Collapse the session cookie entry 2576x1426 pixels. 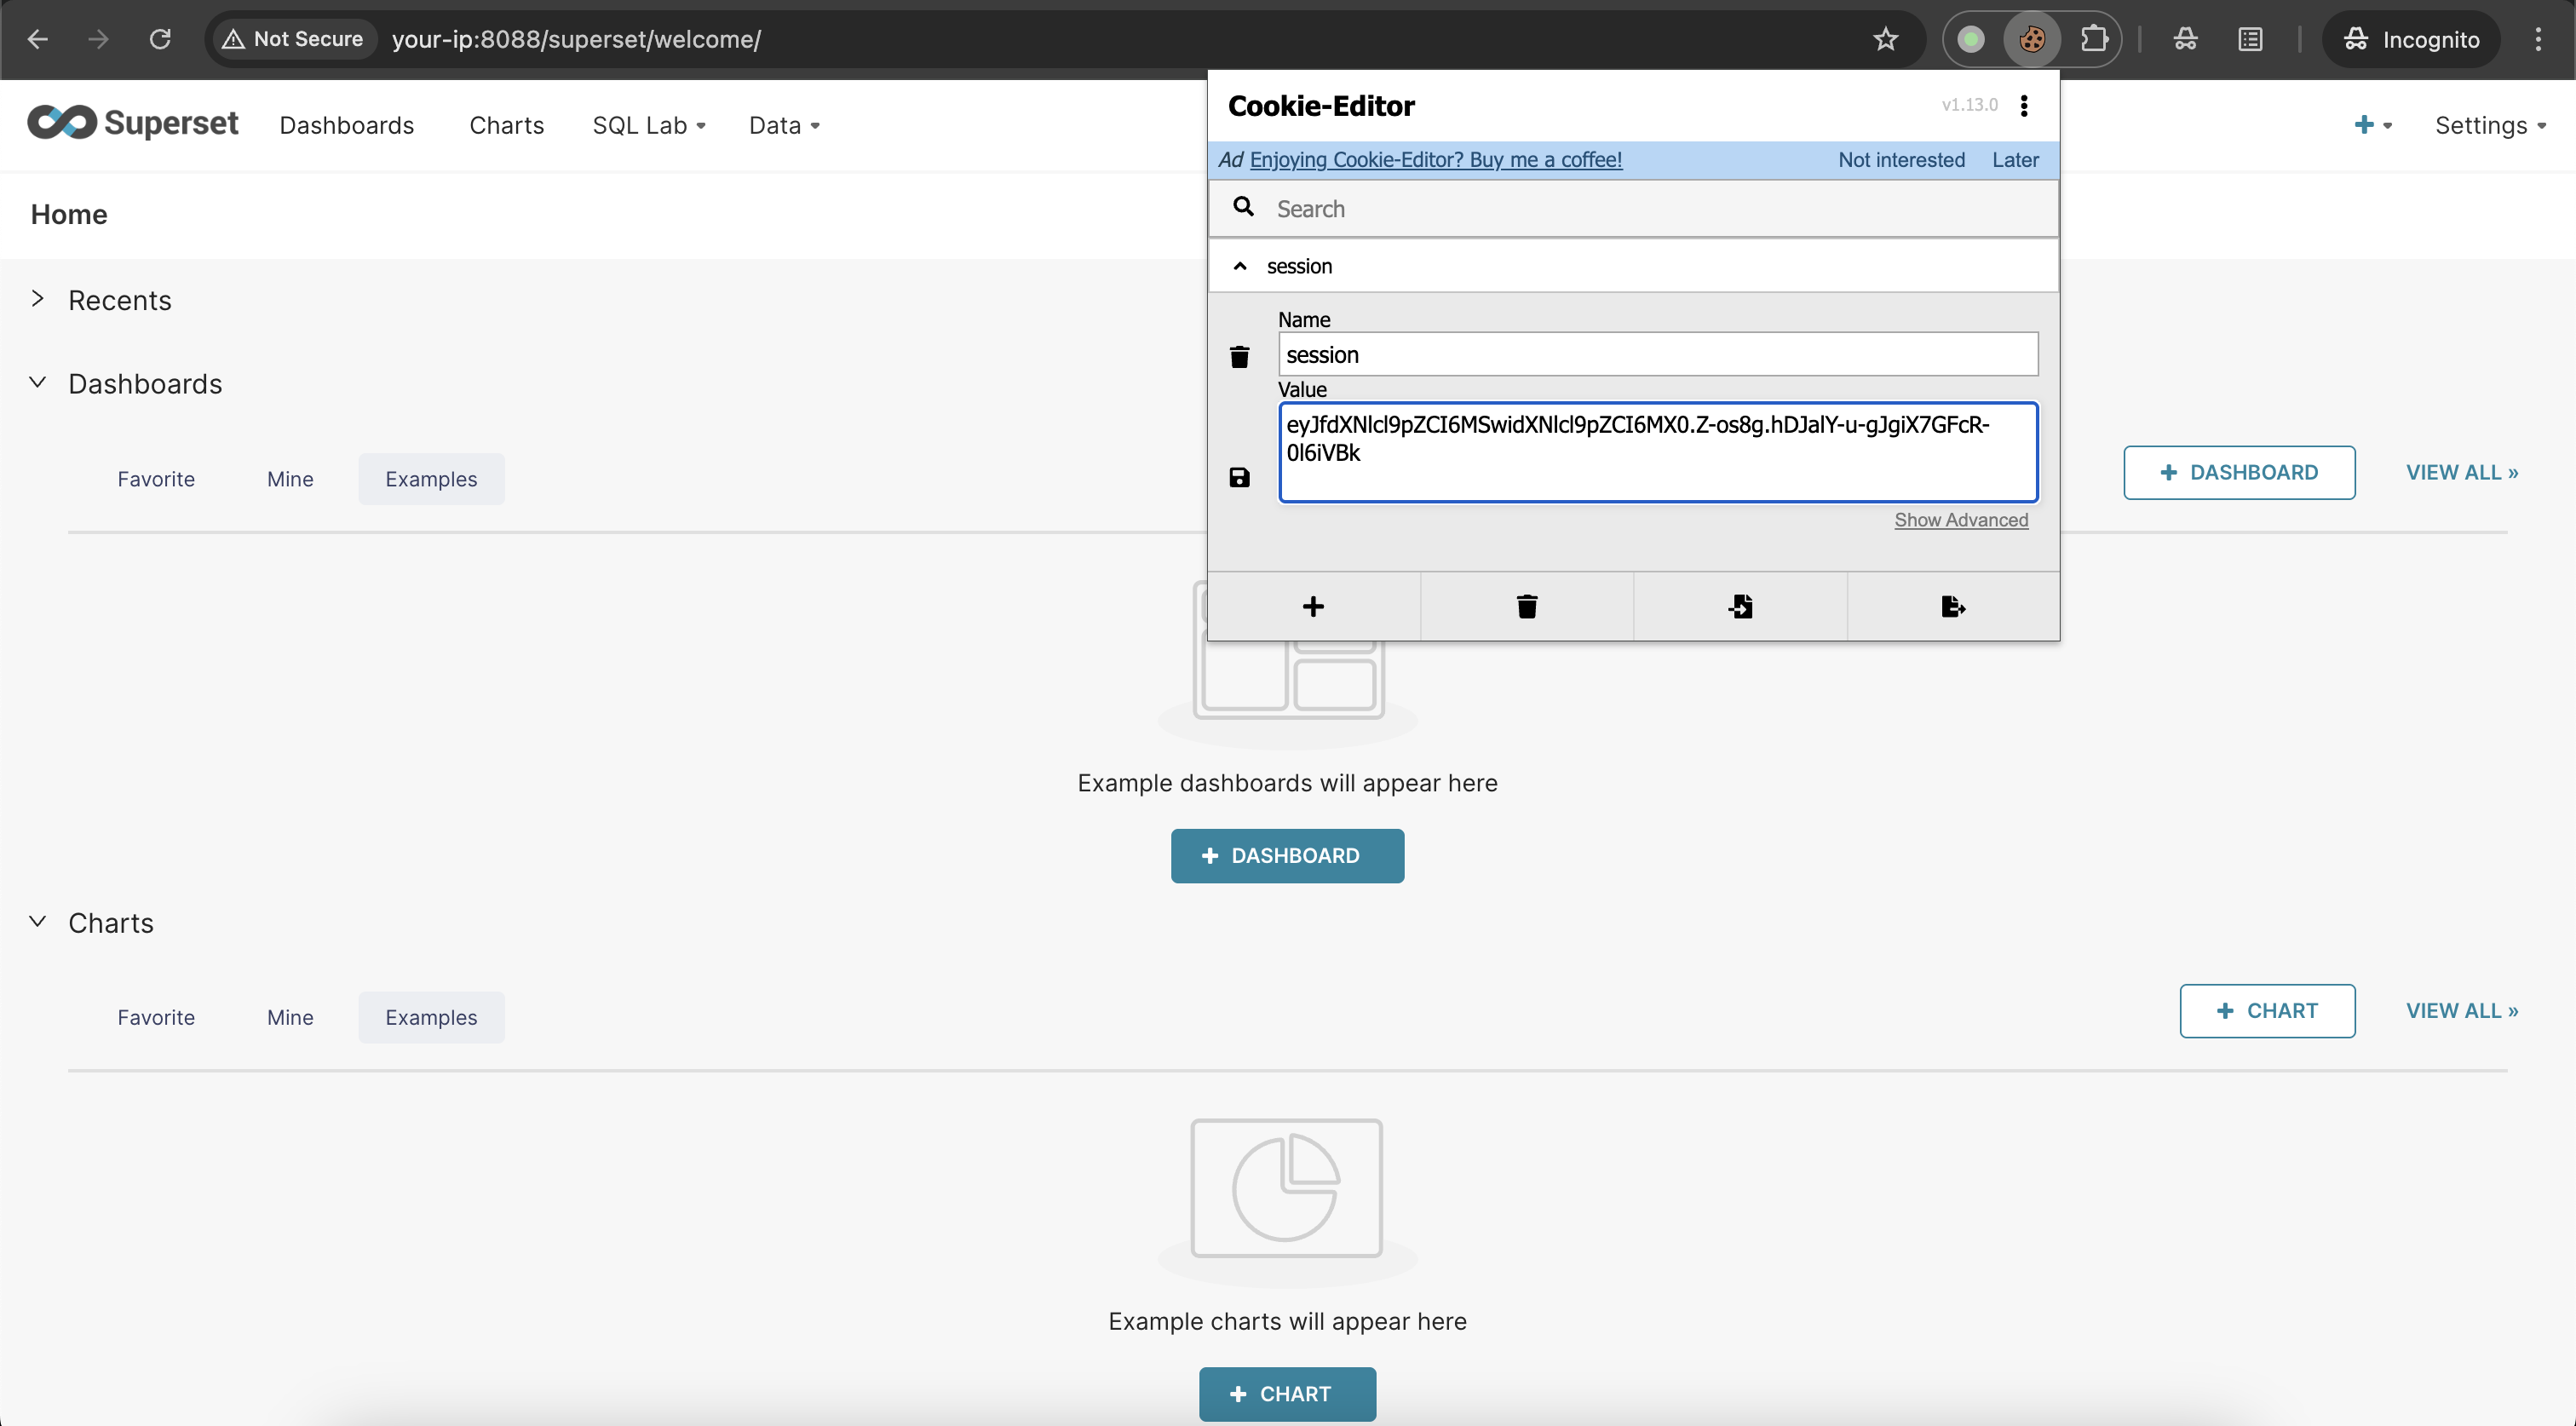tap(1240, 266)
